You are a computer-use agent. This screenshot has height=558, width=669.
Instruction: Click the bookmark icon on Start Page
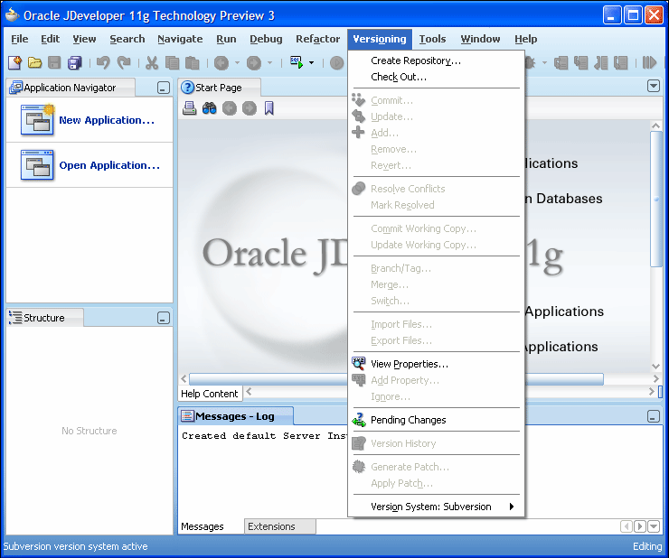click(269, 108)
